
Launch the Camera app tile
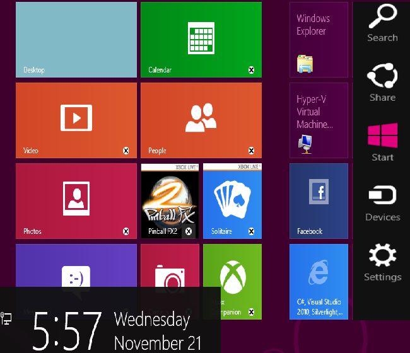(x=170, y=265)
